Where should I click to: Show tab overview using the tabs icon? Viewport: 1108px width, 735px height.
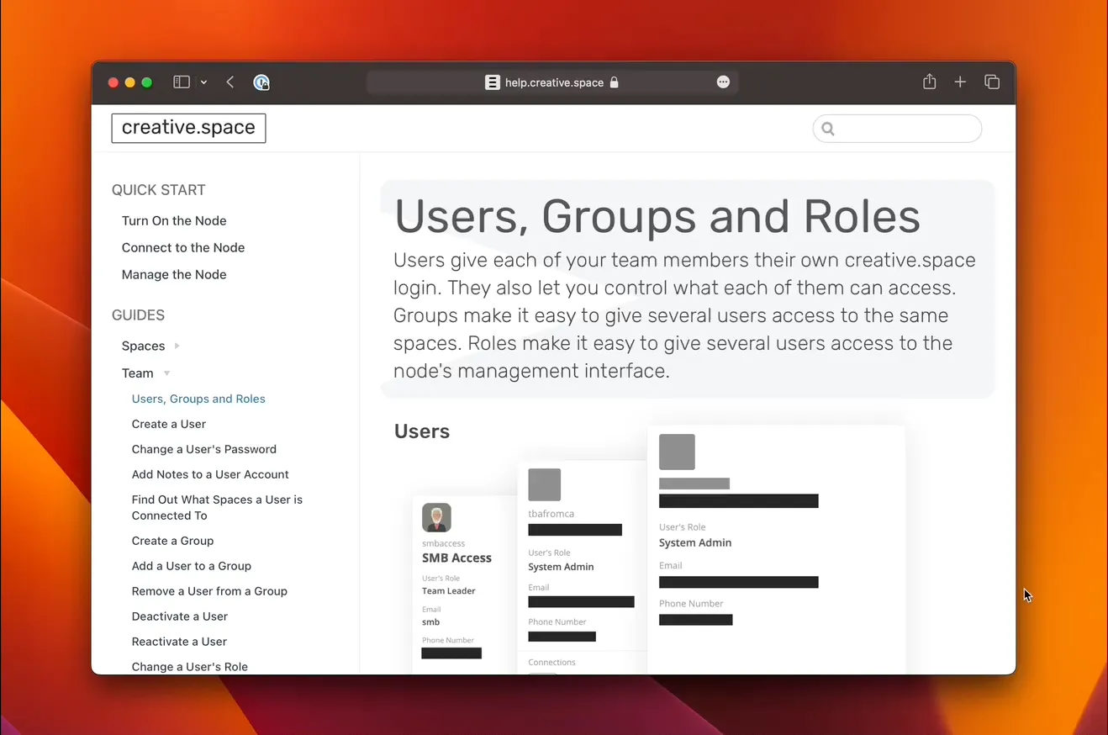(x=992, y=82)
